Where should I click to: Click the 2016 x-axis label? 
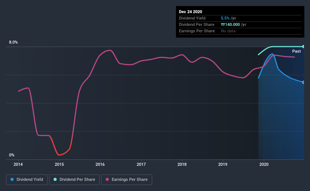pos(100,164)
